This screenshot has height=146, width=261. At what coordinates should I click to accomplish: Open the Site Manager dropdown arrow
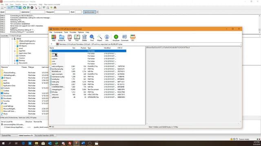pos(5,8)
